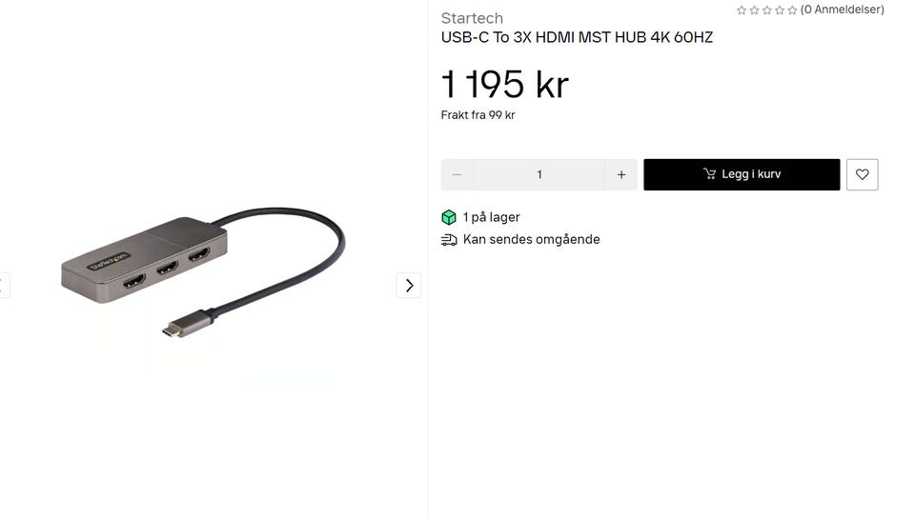Screen dimensions: 915x519
Task: Rate product with the third star
Action: (766, 10)
